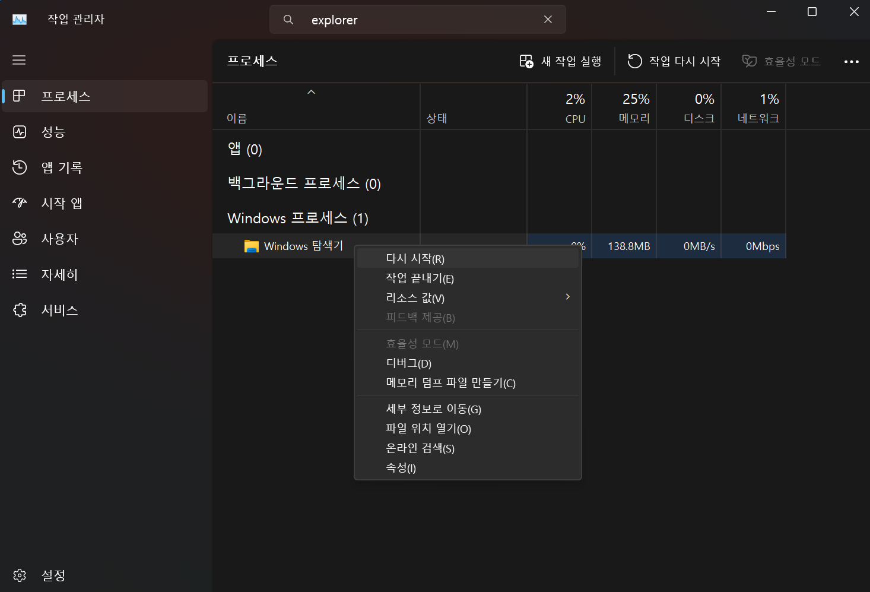The image size is (870, 592).
Task: Maximize the Task Manager window
Action: click(x=812, y=12)
